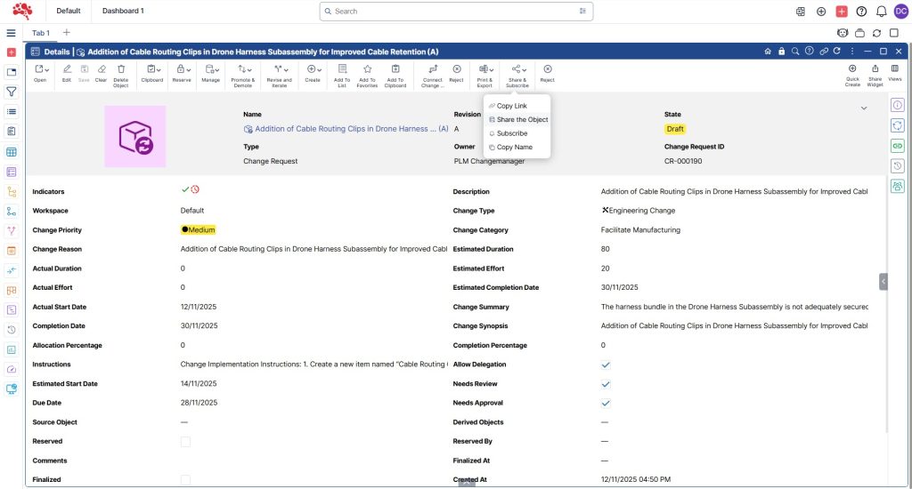
Task: Click the refresh arrows icon on tab row
Action: point(876,33)
